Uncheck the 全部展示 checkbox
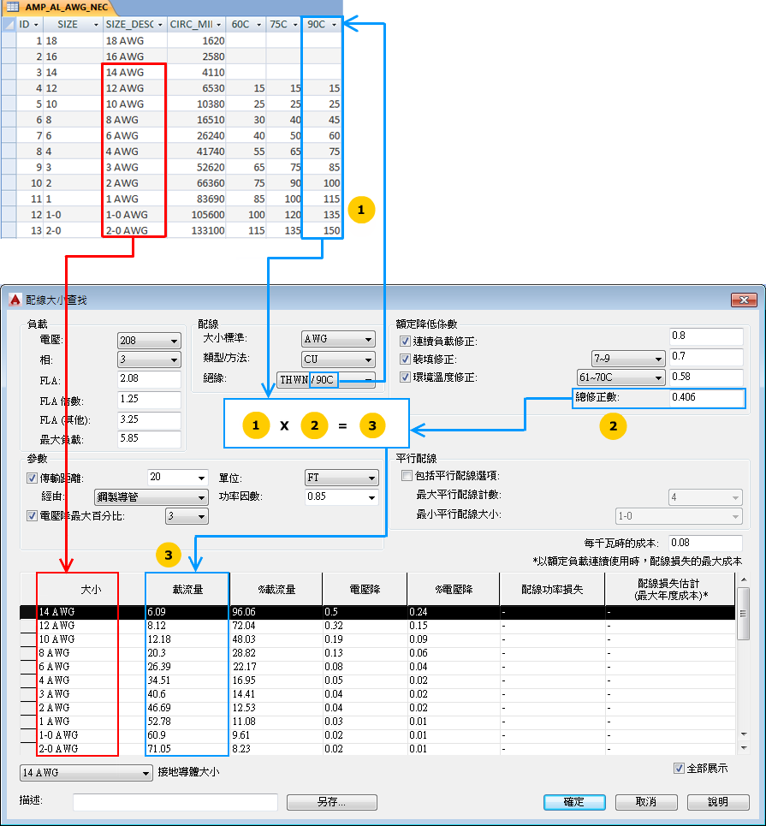 (679, 768)
